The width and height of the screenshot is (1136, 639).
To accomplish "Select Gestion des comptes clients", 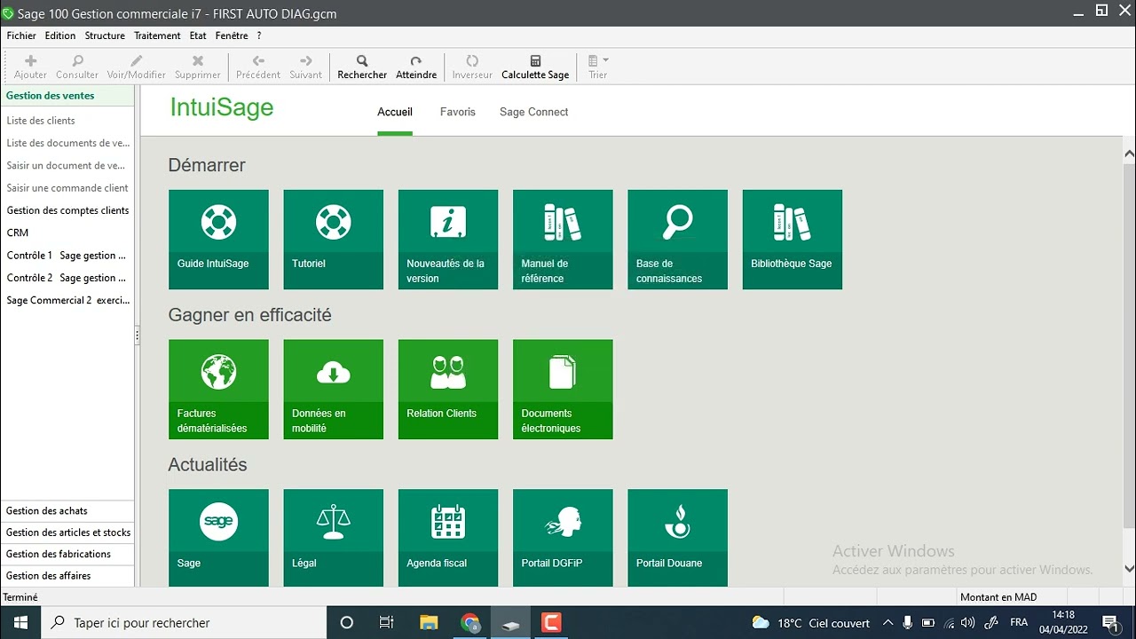I will coord(67,210).
